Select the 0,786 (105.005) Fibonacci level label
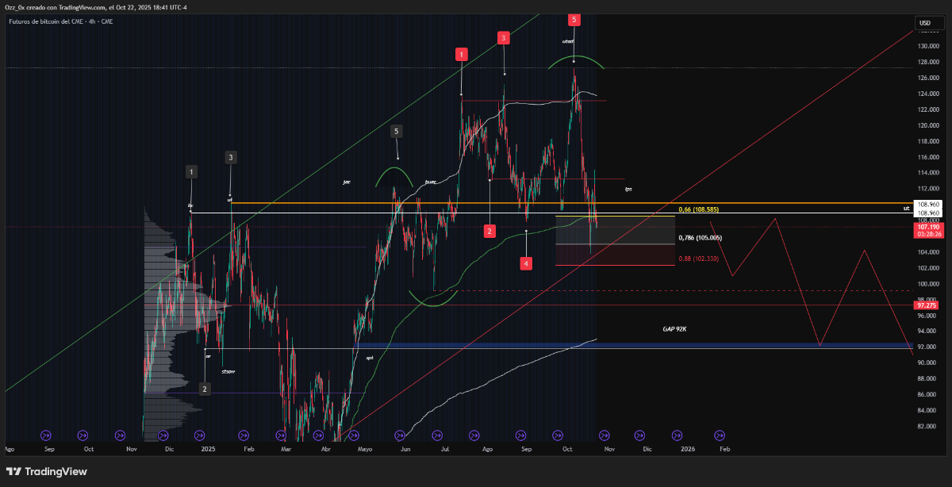Image resolution: width=952 pixels, height=487 pixels. pos(699,237)
